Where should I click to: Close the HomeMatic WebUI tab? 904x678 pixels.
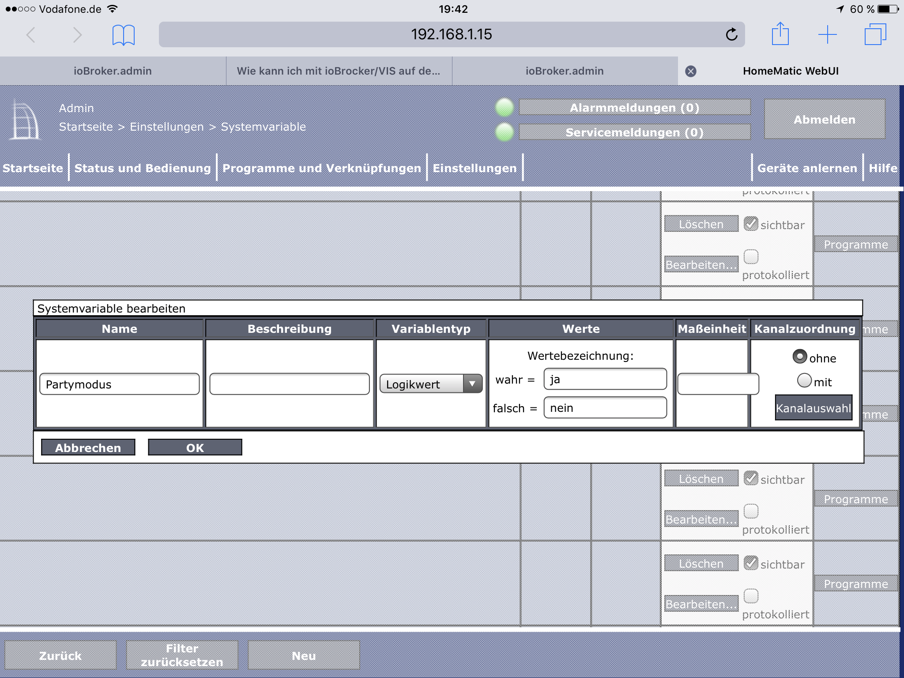coord(691,71)
